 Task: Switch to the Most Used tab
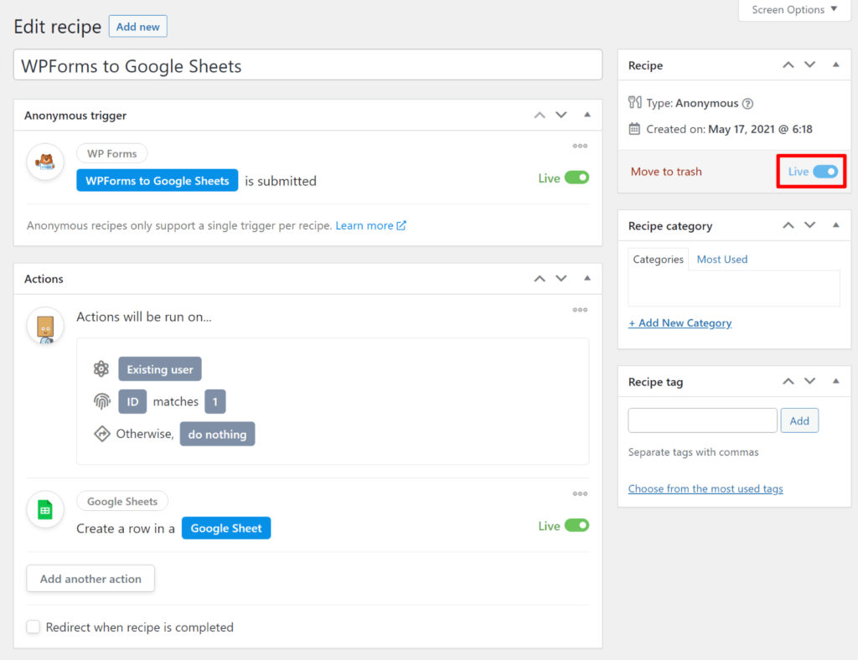coord(721,259)
